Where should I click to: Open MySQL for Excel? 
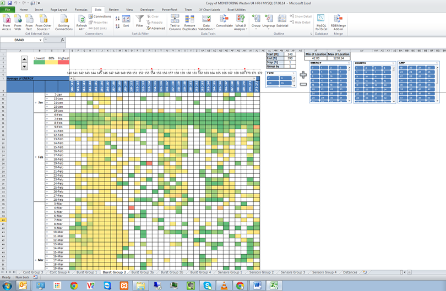(321, 22)
